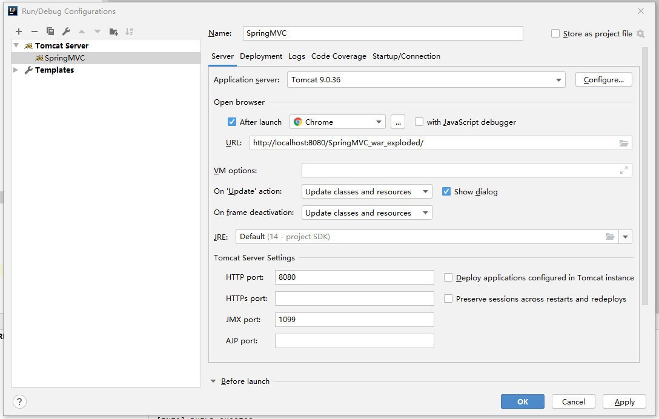
Task: Switch to the Server tab
Action: [222, 56]
